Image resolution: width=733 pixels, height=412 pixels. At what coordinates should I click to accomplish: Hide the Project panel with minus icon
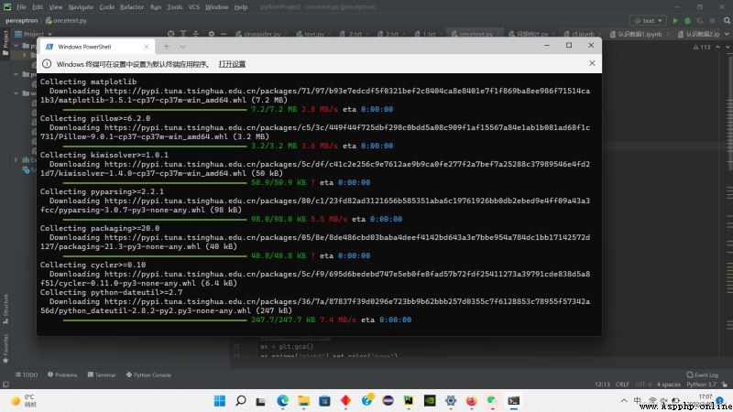224,34
